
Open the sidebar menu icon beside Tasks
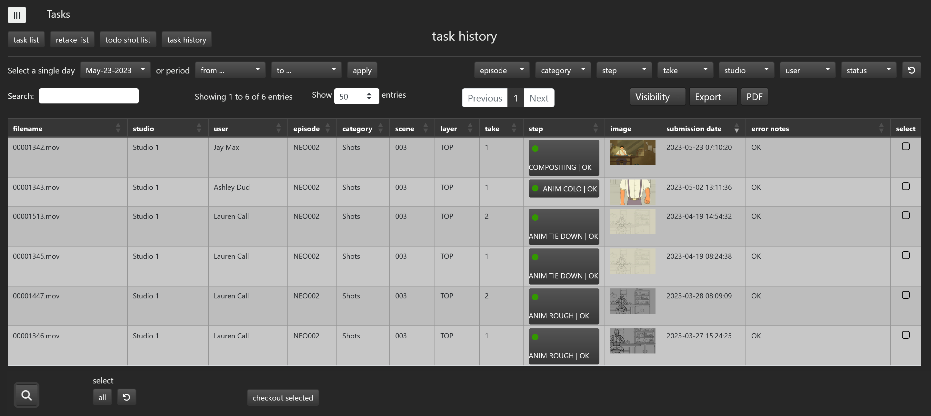tap(17, 15)
